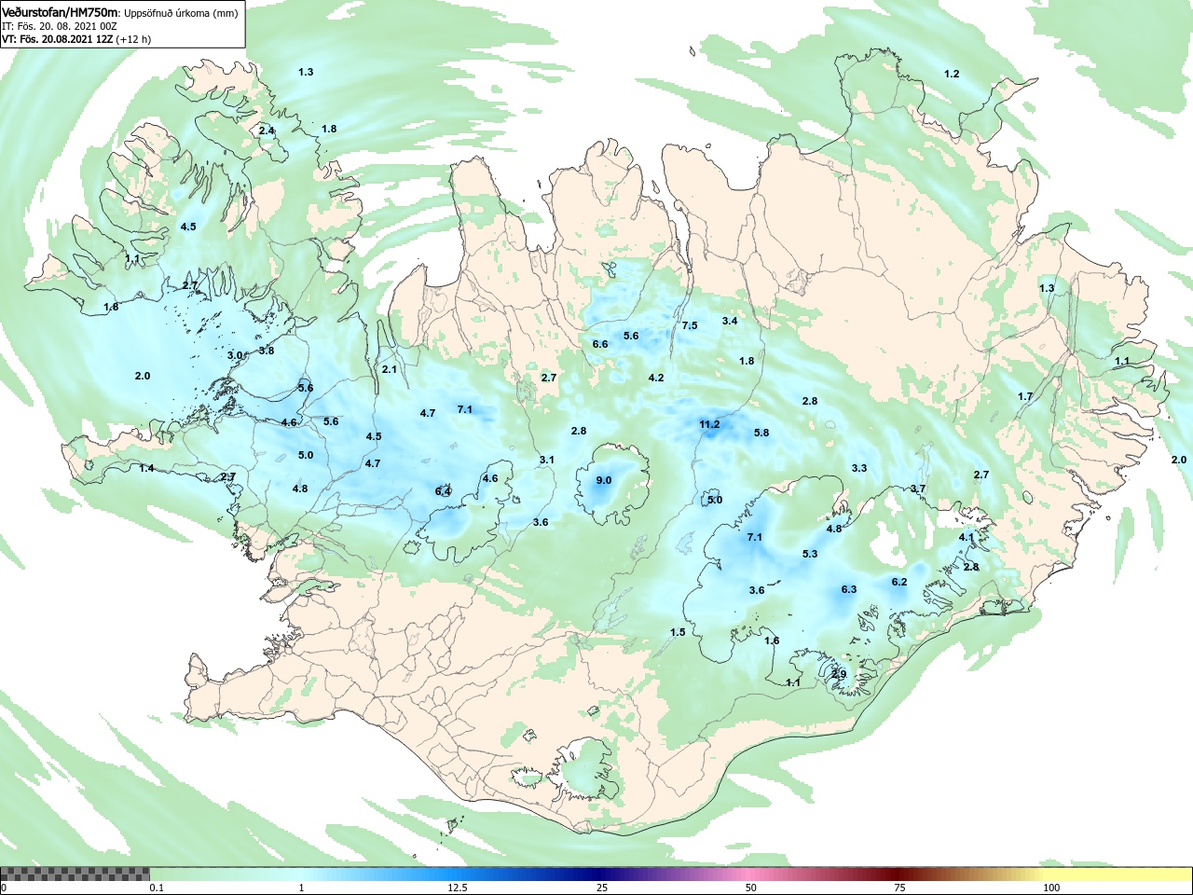Click the 12.5 legend label

tap(457, 888)
